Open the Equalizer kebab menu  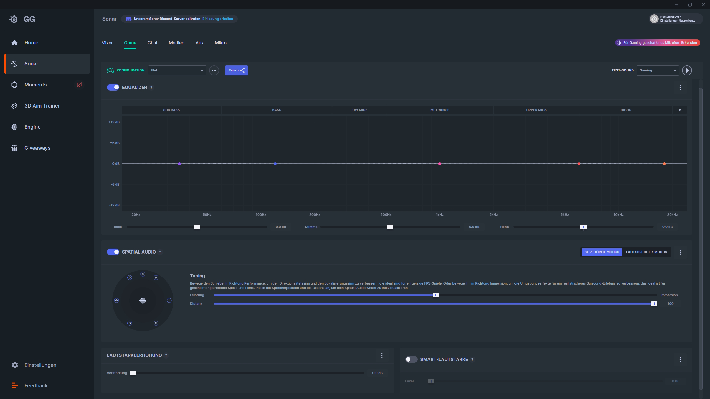pos(680,88)
